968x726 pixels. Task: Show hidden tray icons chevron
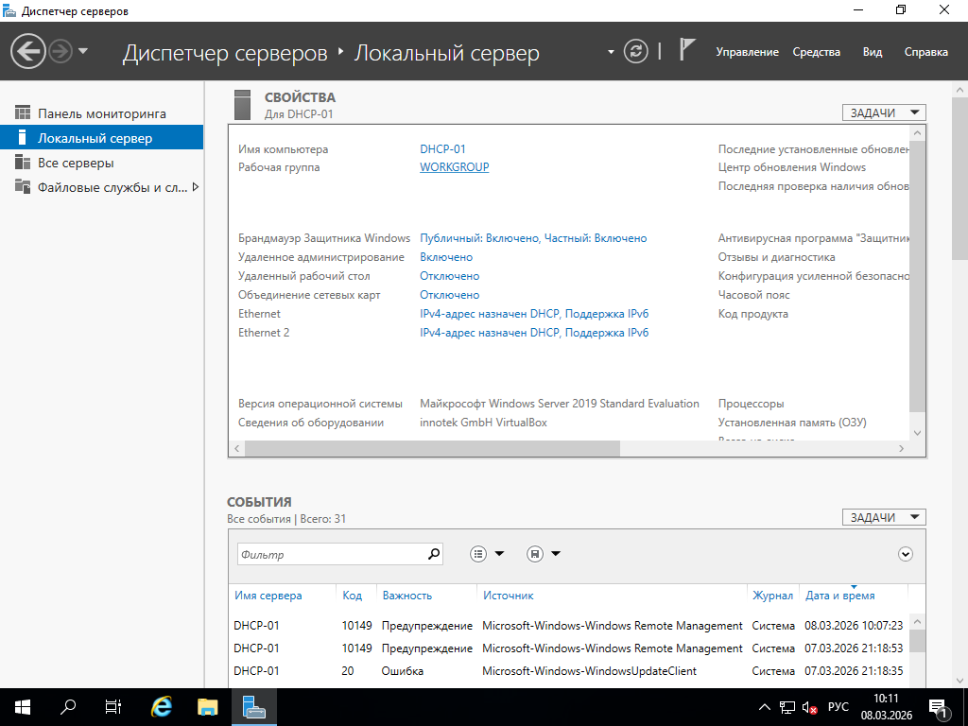(x=764, y=707)
